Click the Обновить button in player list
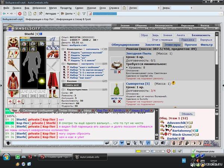This screenshot has width=224, height=168. coord(187,114)
